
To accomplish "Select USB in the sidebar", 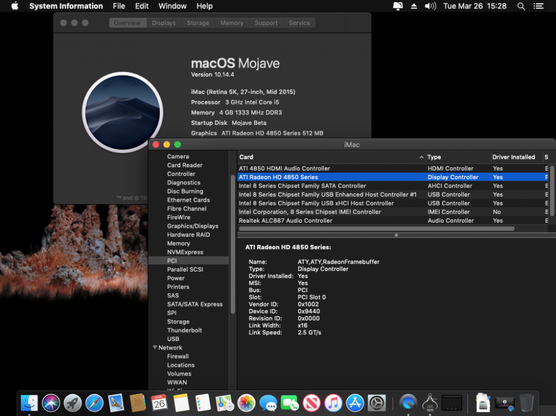I will [173, 339].
